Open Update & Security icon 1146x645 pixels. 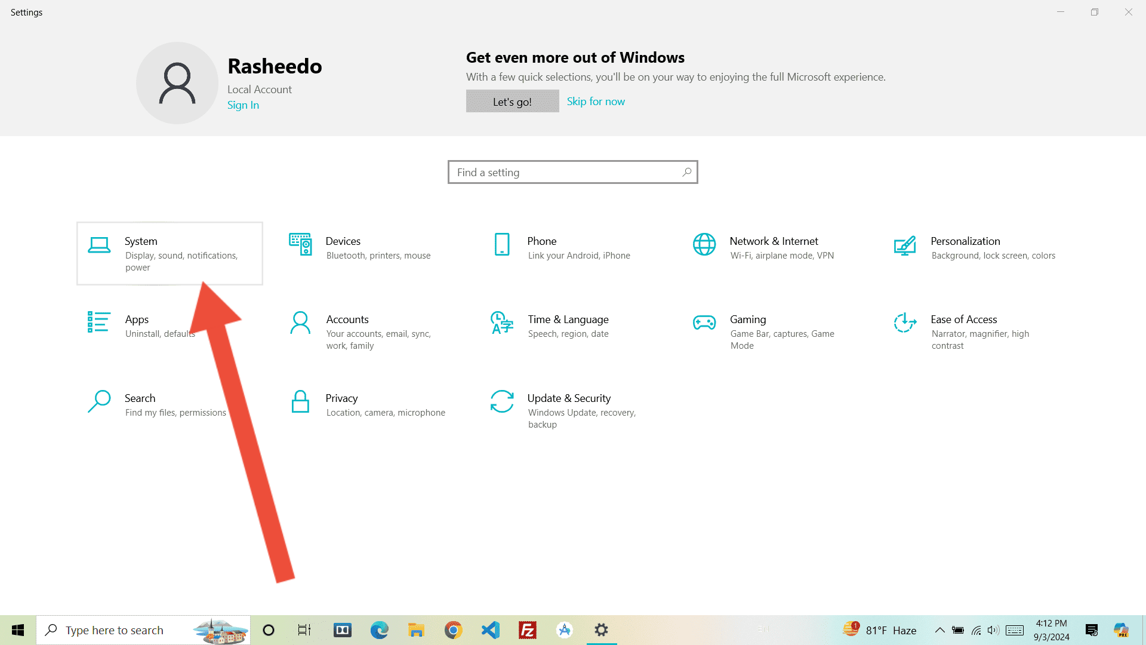click(502, 402)
